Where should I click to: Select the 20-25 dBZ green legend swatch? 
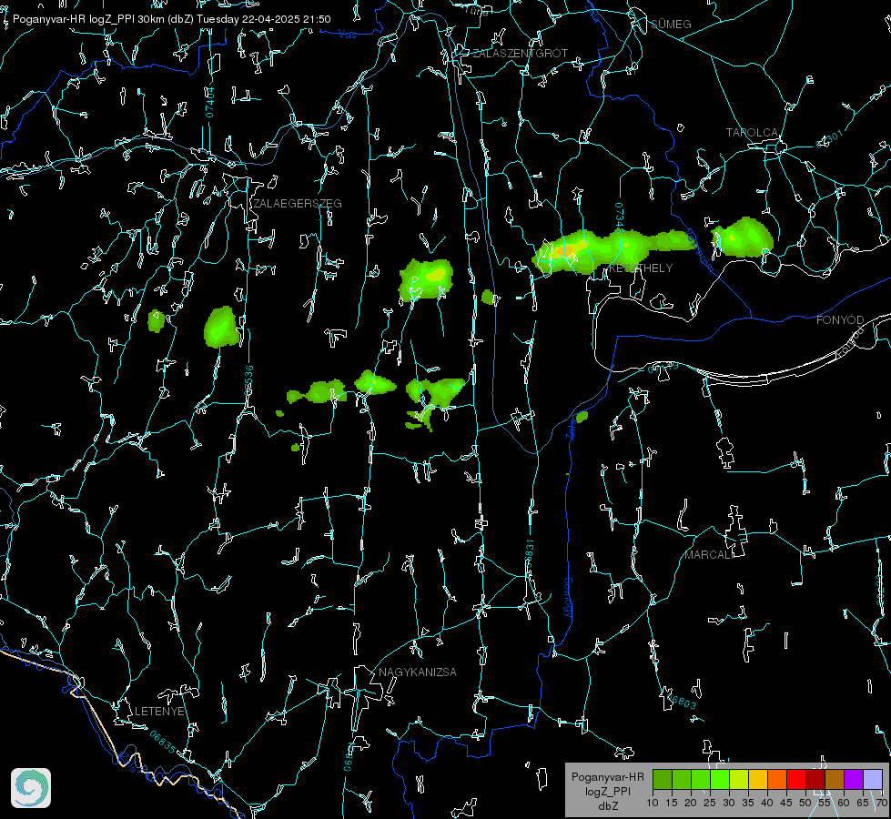coord(701,779)
